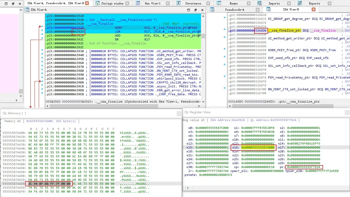Select x16 register value 0x000055555587A000

click(258, 147)
